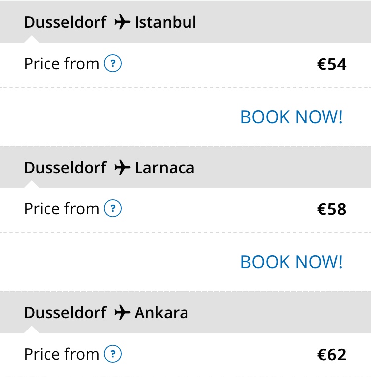Book the Dusseldorf to Istanbul flight
371x377 pixels.
(x=291, y=117)
